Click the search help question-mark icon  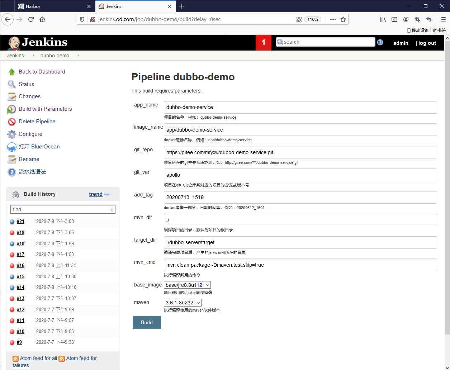click(x=380, y=42)
